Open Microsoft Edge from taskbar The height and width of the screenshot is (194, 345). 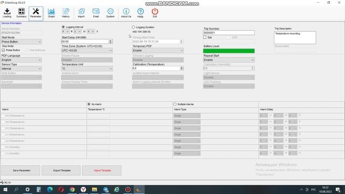point(50,190)
